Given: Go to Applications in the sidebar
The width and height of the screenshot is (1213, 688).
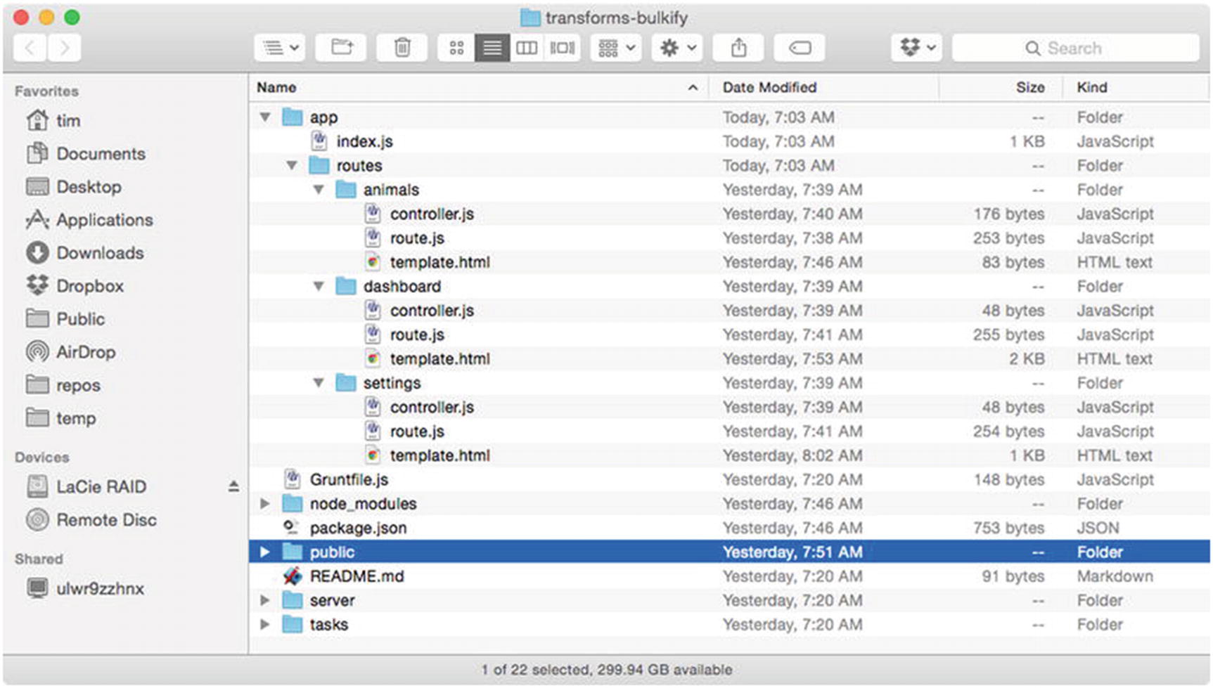Looking at the screenshot, I should 104,220.
